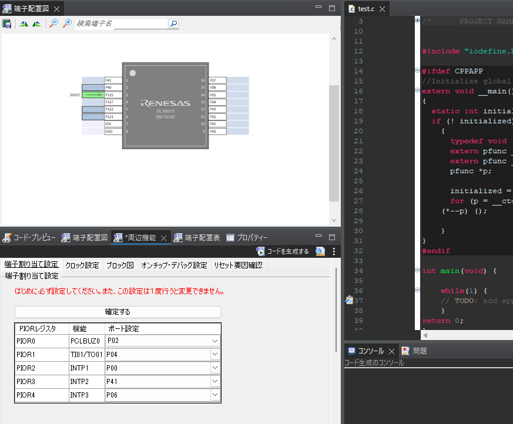
Task: Click the icon right of コードを生成する
Action: click(x=320, y=251)
